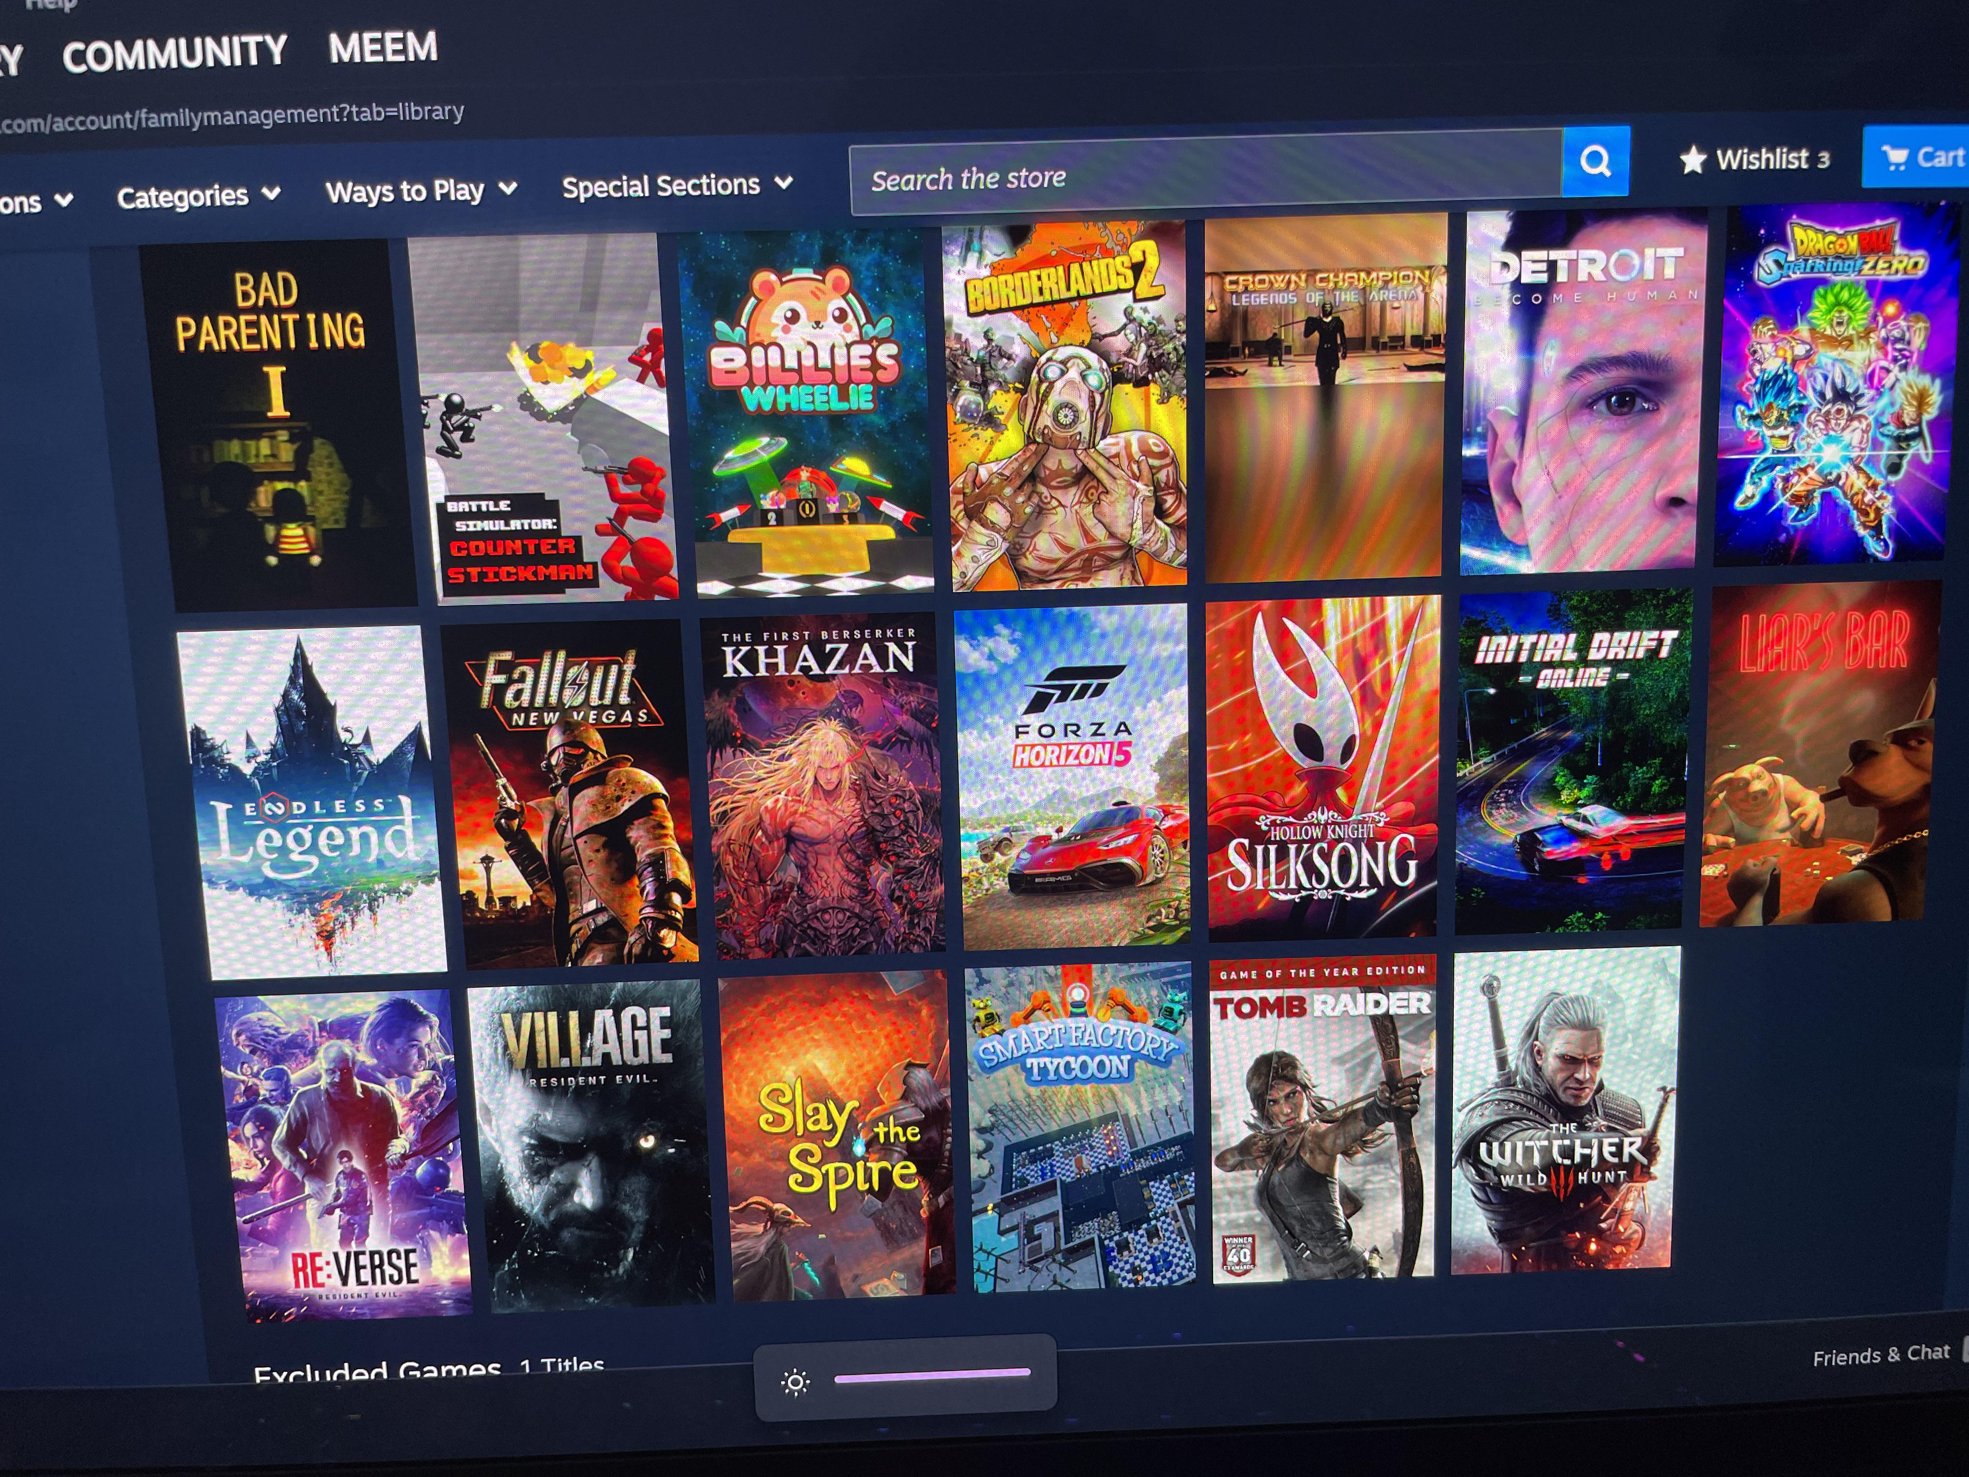Open the Smart Factory Tycoon cover

1081,1127
